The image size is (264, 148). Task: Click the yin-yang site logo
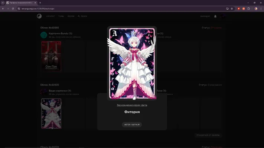[39, 16]
